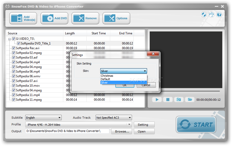Viewport: 232px width, 146px height.
Task: Toggle the Softpedia 03.asf checkbox
Action: 14,58
